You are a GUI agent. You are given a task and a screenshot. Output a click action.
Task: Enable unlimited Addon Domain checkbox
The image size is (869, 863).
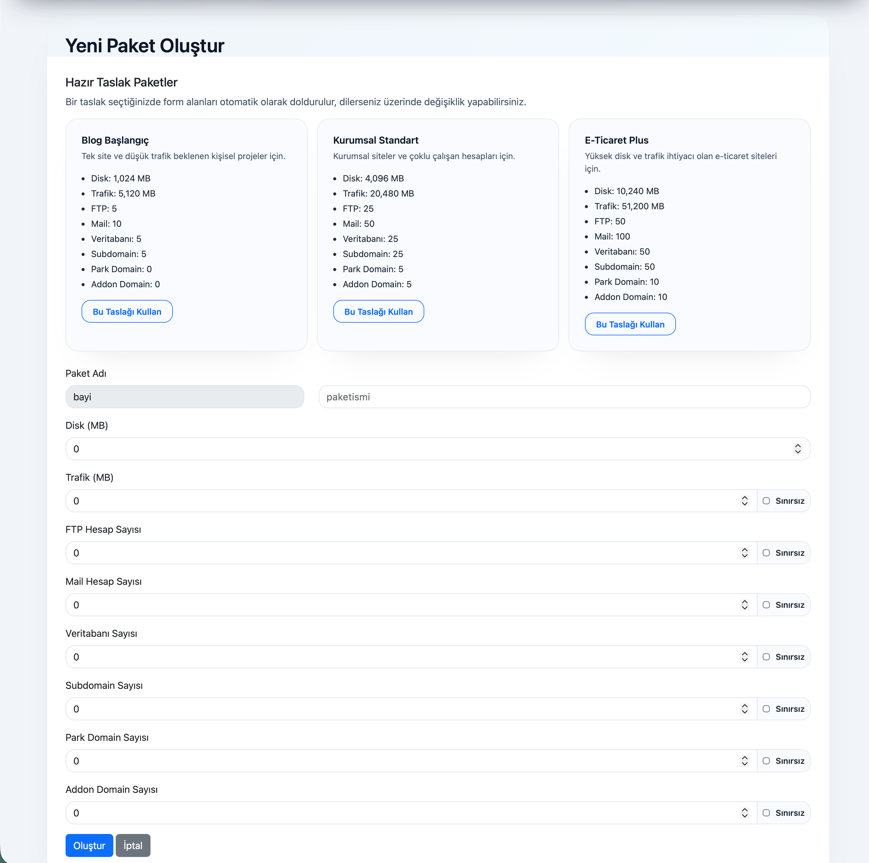(x=767, y=813)
